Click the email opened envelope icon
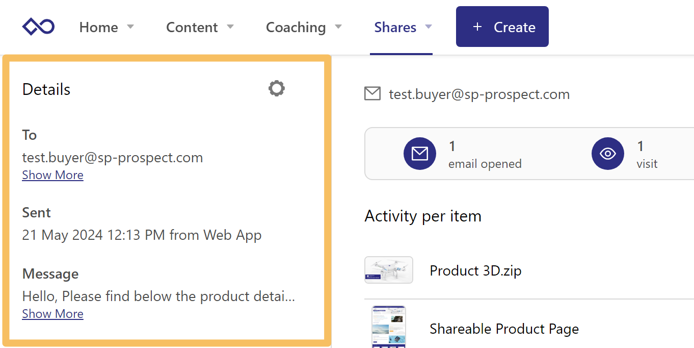The width and height of the screenshot is (694, 348). 420,154
